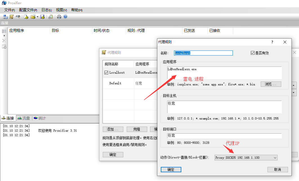Move rule up with the up arrow button

pyautogui.click(x=294, y=85)
